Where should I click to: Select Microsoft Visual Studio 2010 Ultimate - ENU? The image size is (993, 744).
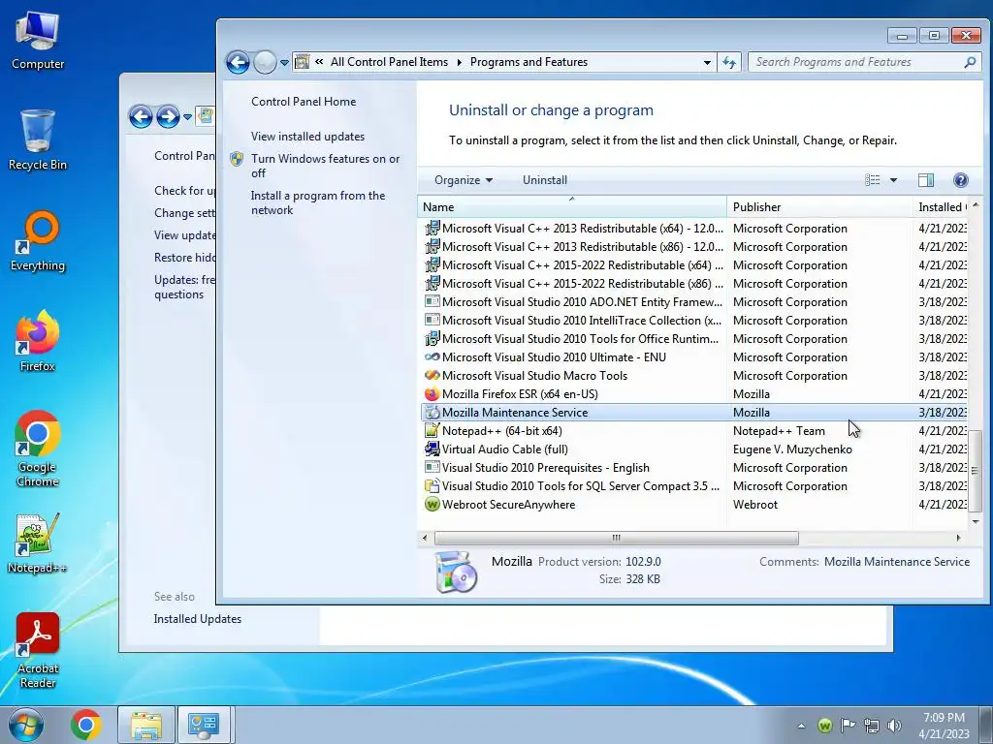(x=693, y=357)
